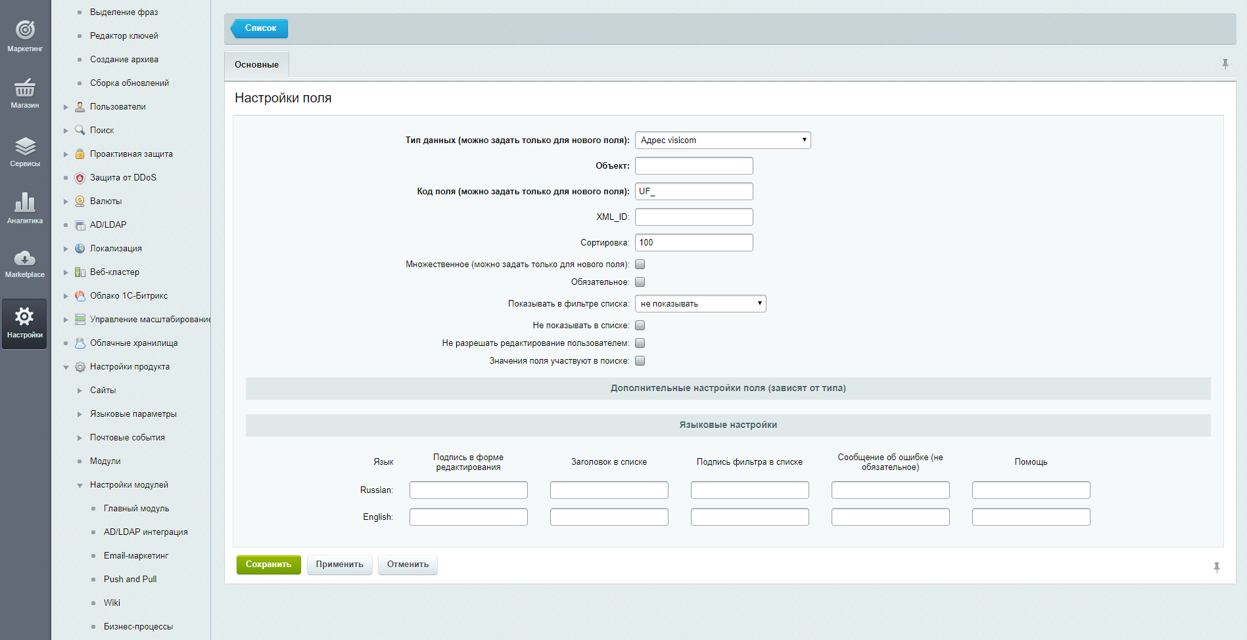Click the Настройки gear icon

[25, 317]
